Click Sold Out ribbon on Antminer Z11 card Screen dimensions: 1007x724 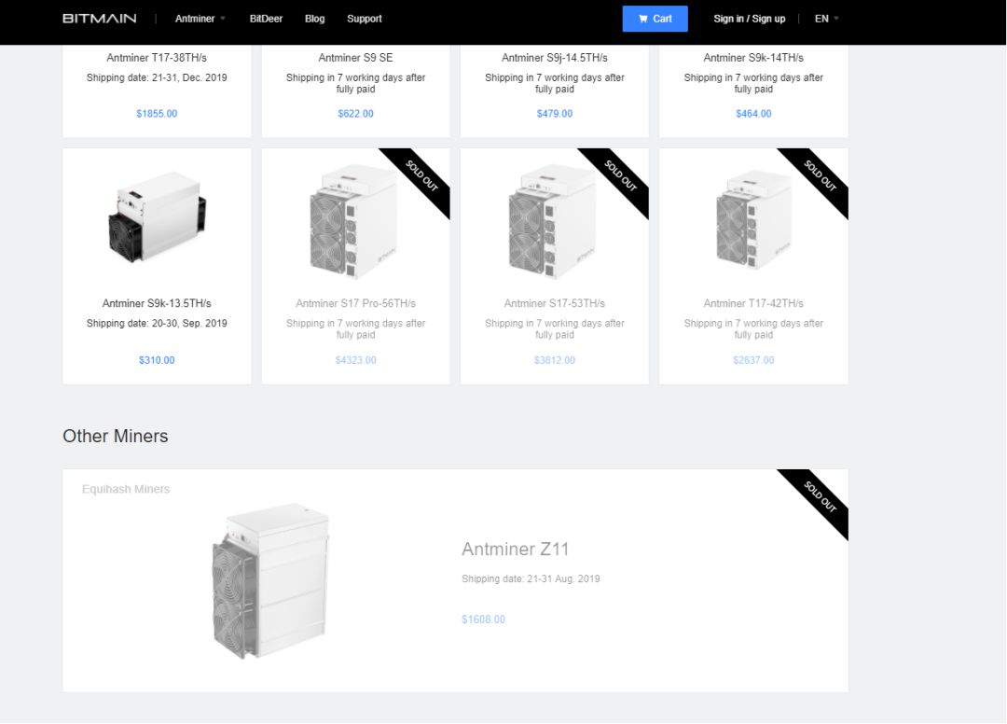(821, 497)
